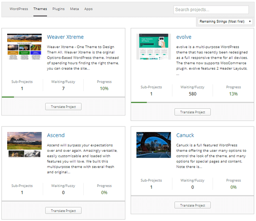
Task: Click the evolve progress bar
Action: (x=193, y=102)
